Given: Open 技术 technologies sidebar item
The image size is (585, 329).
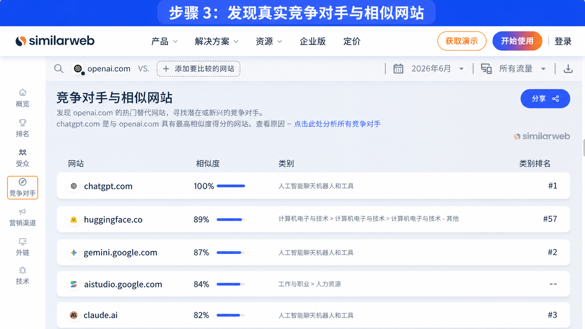Looking at the screenshot, I should [22, 276].
